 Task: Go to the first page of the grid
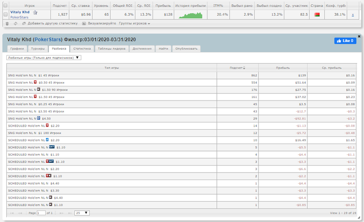(12, 213)
